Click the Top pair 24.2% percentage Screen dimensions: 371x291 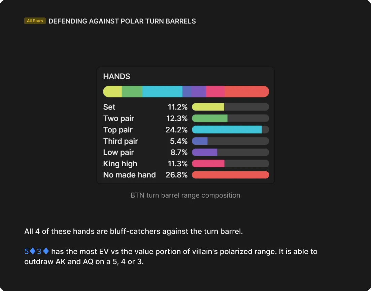[x=176, y=130]
